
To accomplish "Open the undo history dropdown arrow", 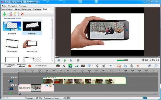I will (x=114, y=66).
